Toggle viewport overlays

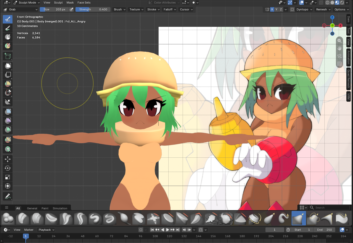(301, 3)
